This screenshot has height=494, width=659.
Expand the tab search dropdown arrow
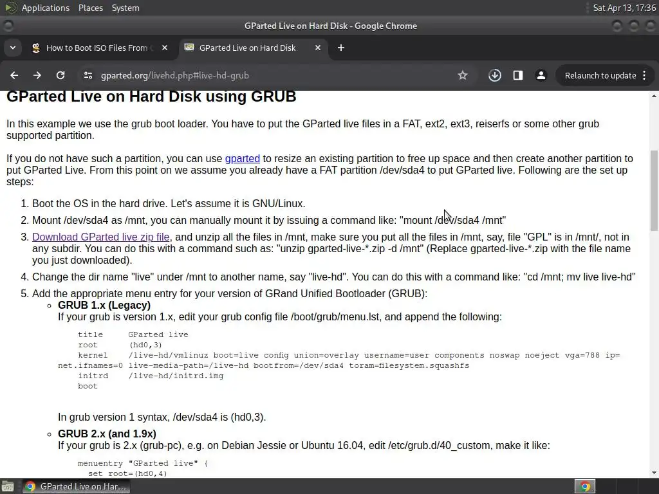[x=13, y=48]
